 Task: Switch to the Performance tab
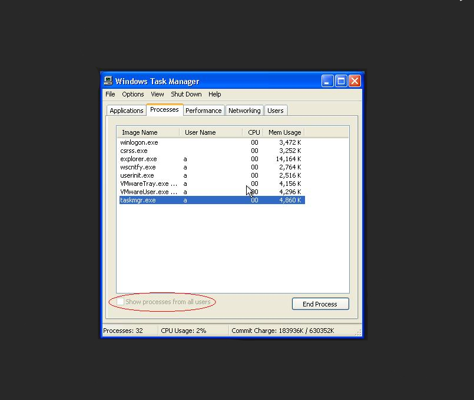tap(204, 111)
